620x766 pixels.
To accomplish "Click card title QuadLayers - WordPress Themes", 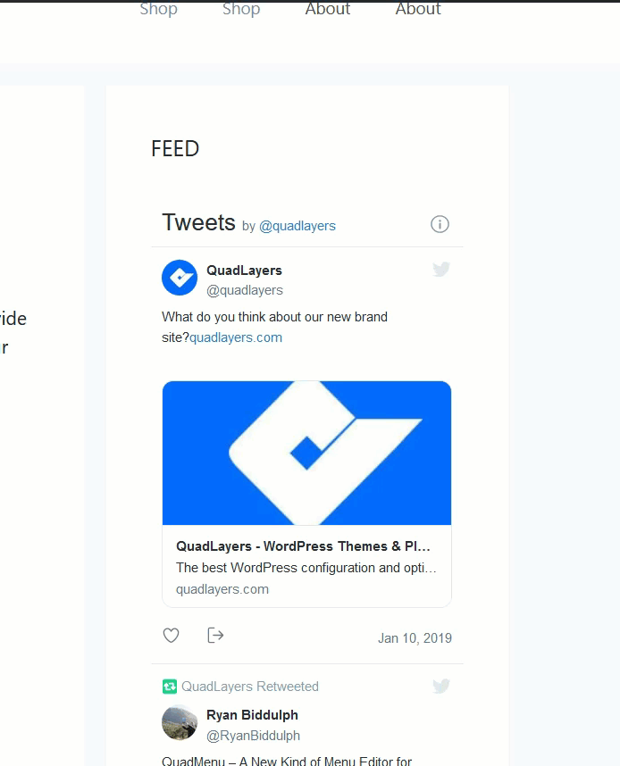I will 303,546.
